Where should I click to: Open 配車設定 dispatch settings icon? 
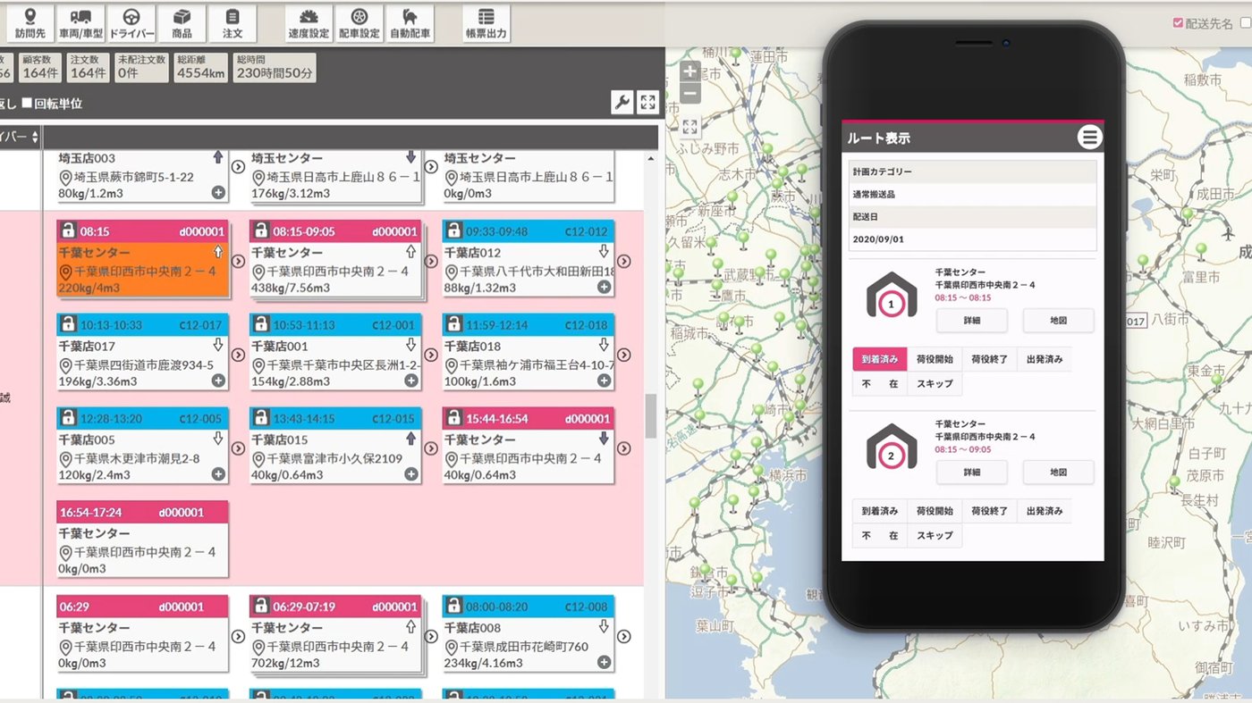pos(360,23)
